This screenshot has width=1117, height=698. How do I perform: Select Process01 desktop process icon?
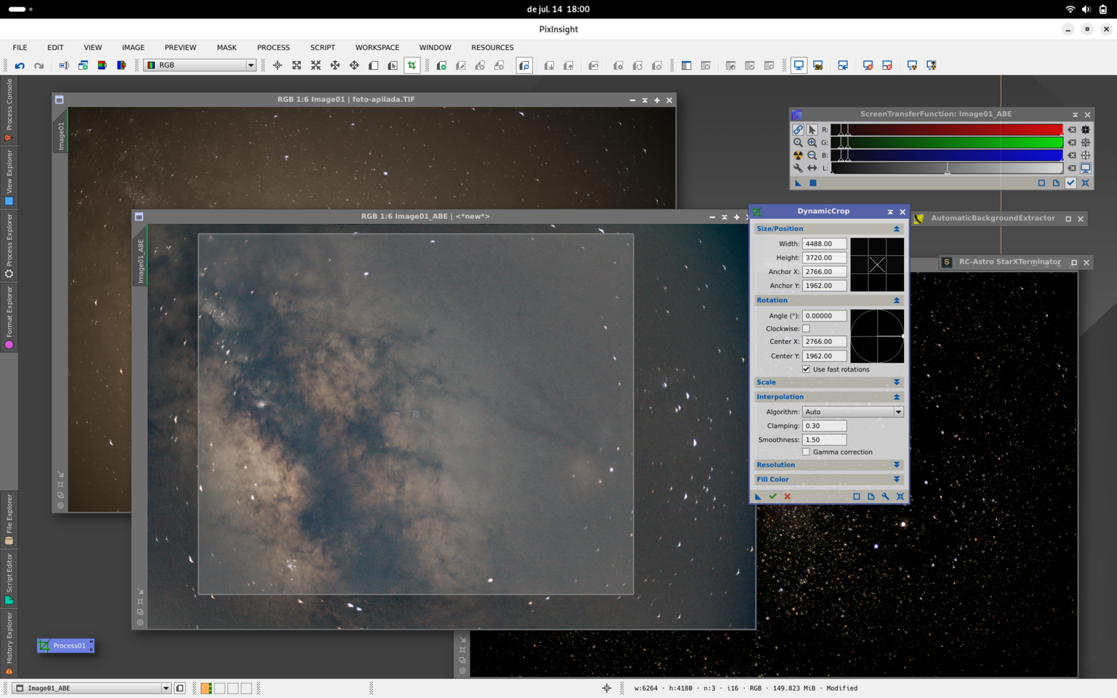(65, 646)
